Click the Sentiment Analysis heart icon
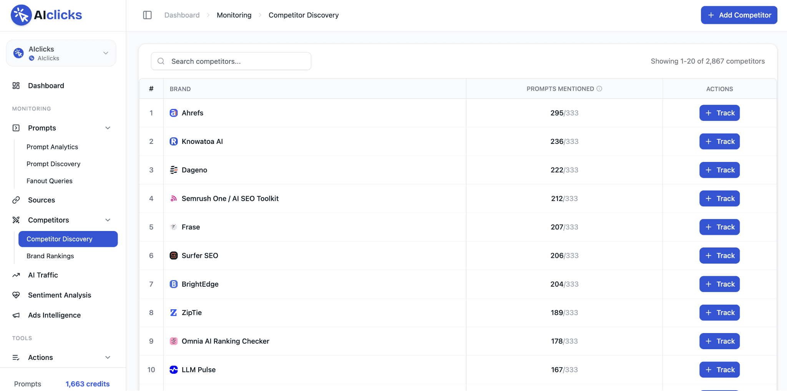787x391 pixels. click(x=16, y=295)
